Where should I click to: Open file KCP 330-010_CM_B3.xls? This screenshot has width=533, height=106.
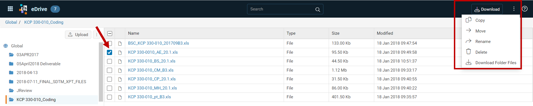pos(151,70)
